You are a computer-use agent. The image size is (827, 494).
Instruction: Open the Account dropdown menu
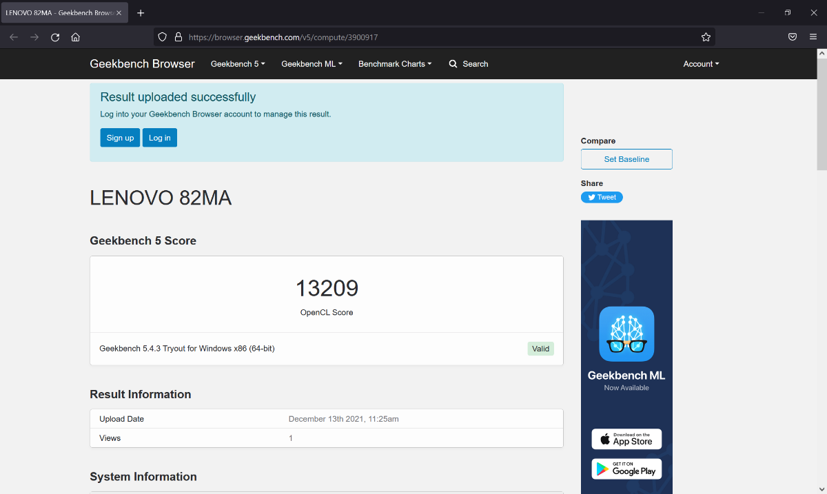[701, 64]
